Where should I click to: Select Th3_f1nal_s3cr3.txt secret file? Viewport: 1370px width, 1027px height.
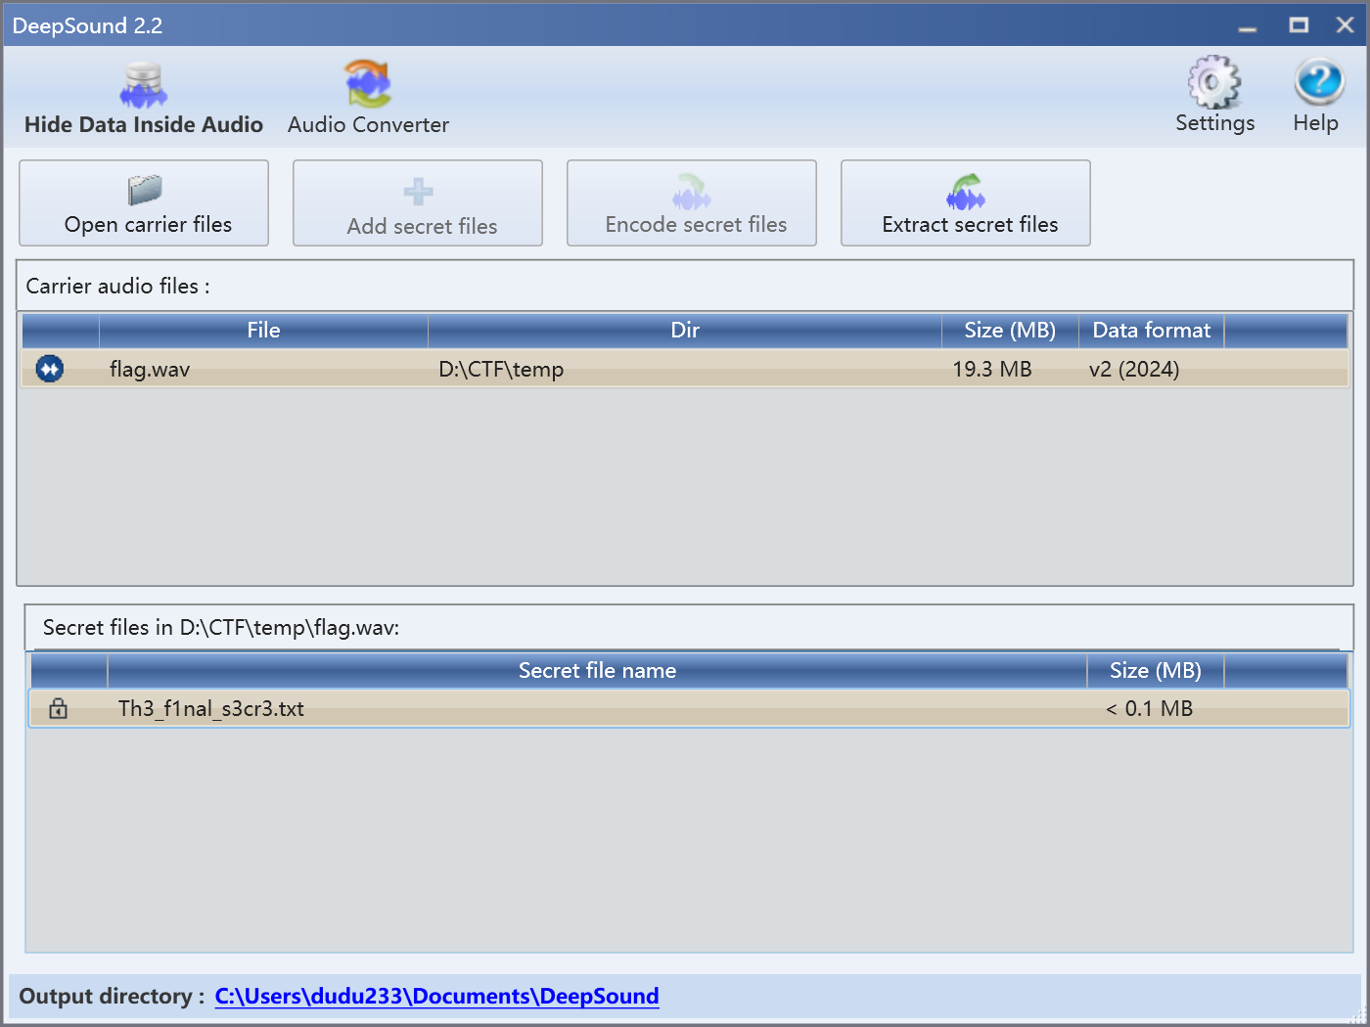click(210, 708)
